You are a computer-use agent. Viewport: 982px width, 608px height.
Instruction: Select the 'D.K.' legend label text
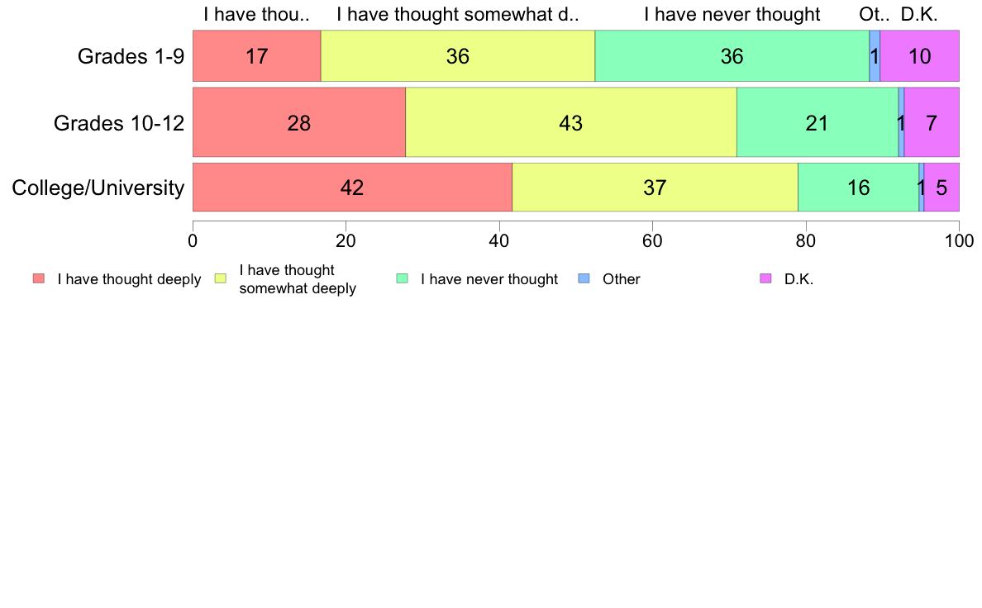798,279
